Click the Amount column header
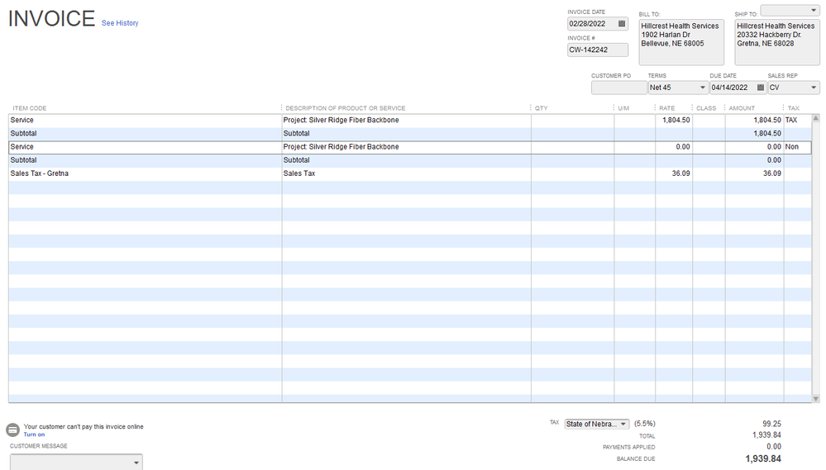The image size is (826, 470). (742, 108)
